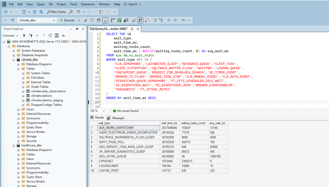Decrease the line indent
The image size is (329, 187).
point(169,20)
